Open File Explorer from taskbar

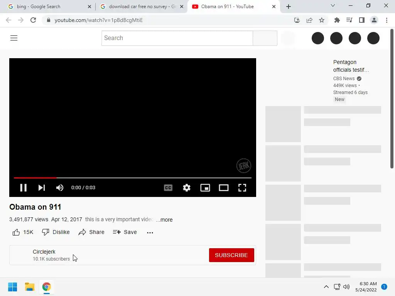pyautogui.click(x=30, y=287)
